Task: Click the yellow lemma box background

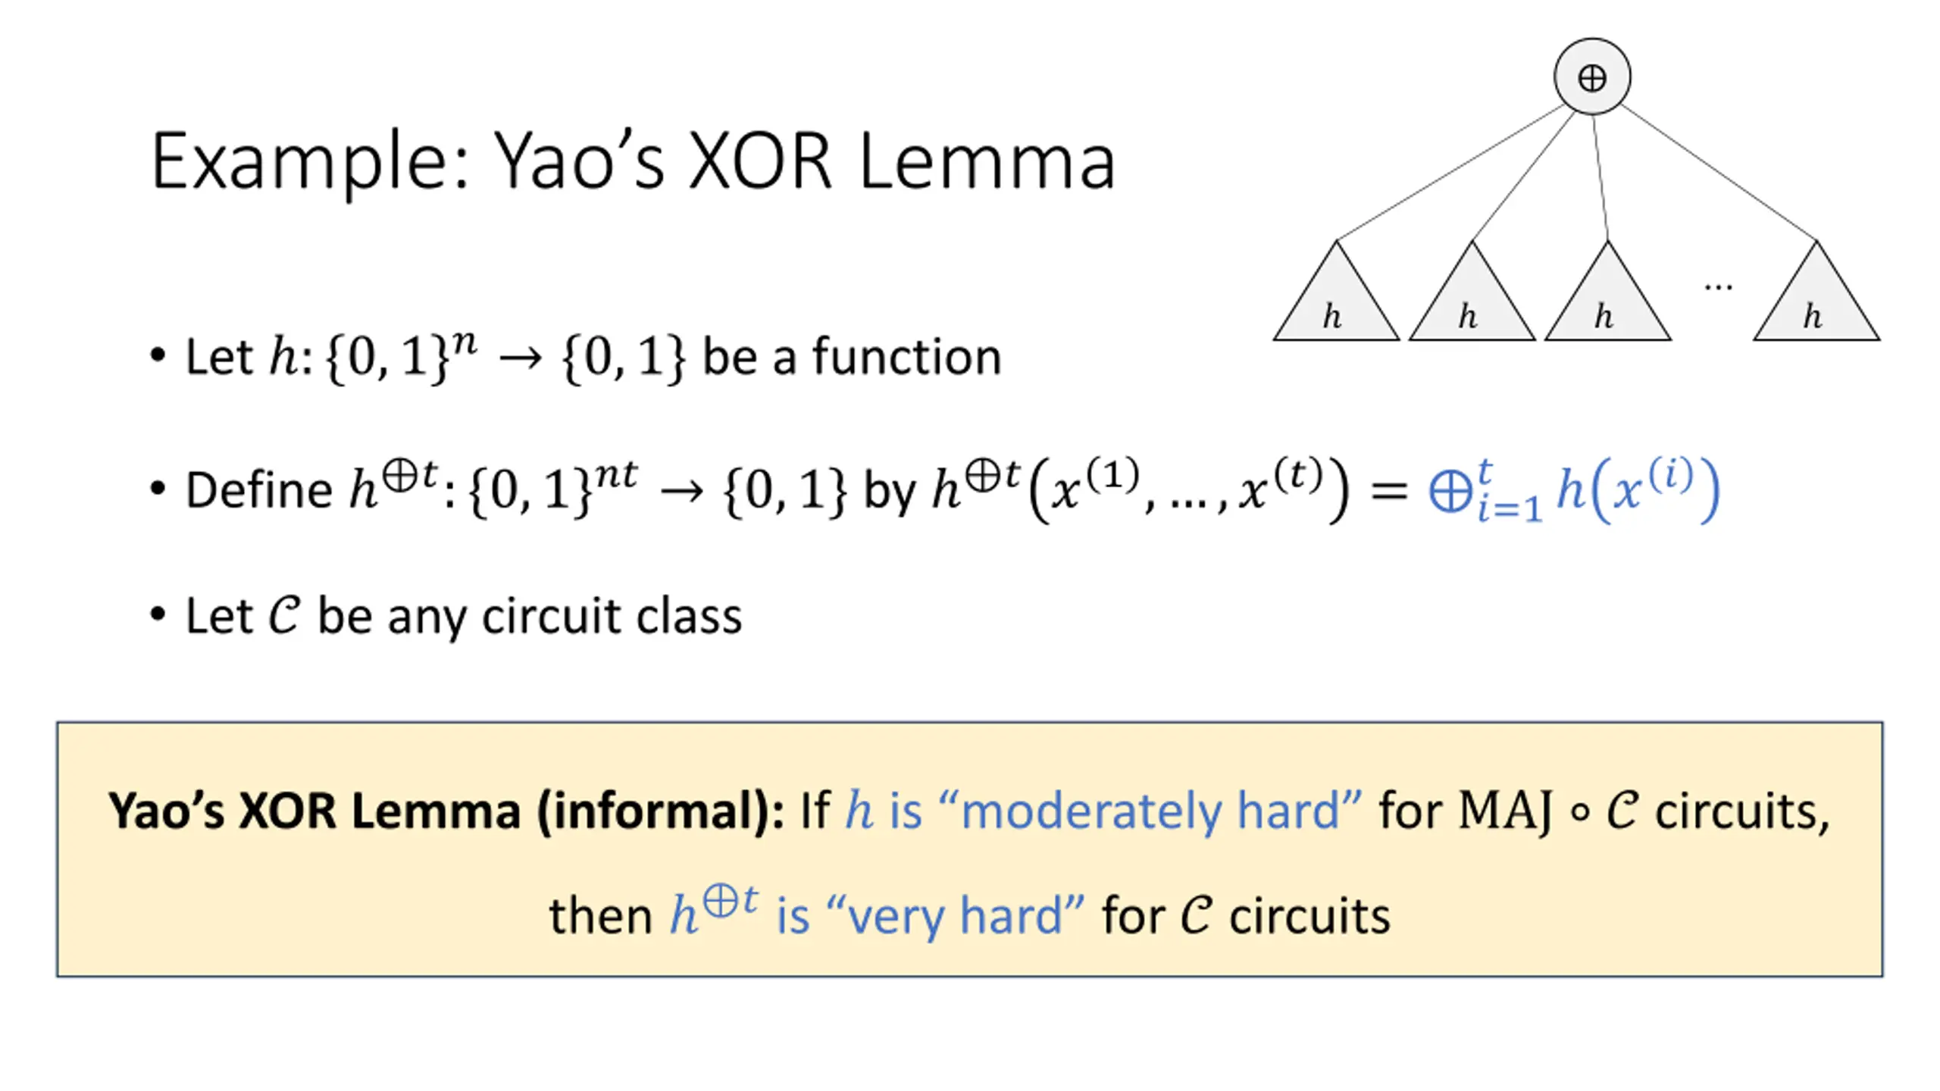Action: click(x=969, y=849)
